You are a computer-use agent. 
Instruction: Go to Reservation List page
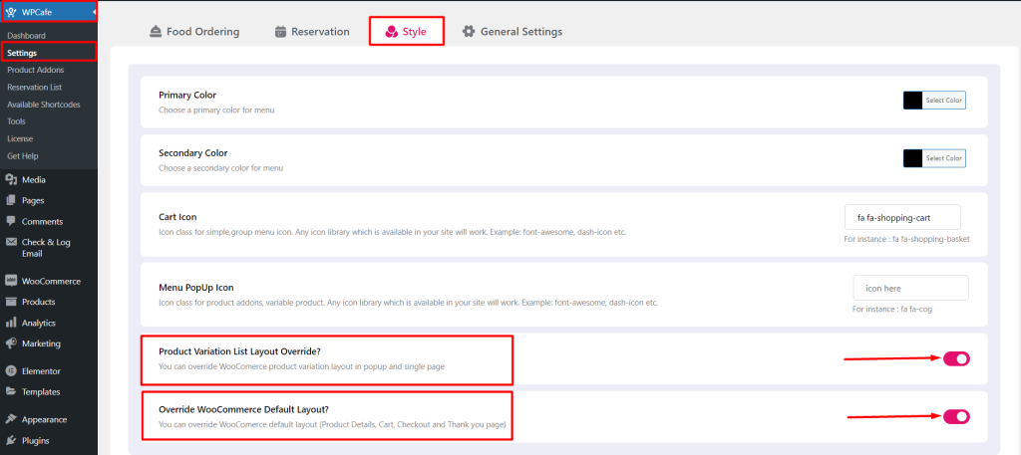[x=34, y=87]
